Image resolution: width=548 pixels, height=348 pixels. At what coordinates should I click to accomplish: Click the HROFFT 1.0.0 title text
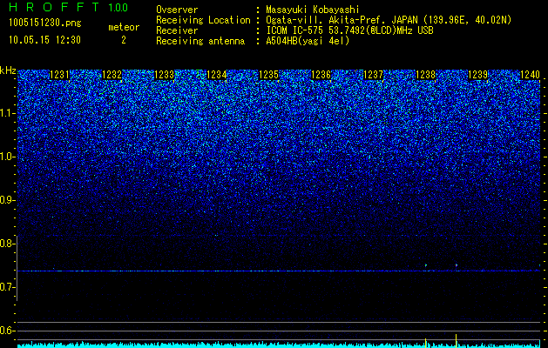(69, 7)
